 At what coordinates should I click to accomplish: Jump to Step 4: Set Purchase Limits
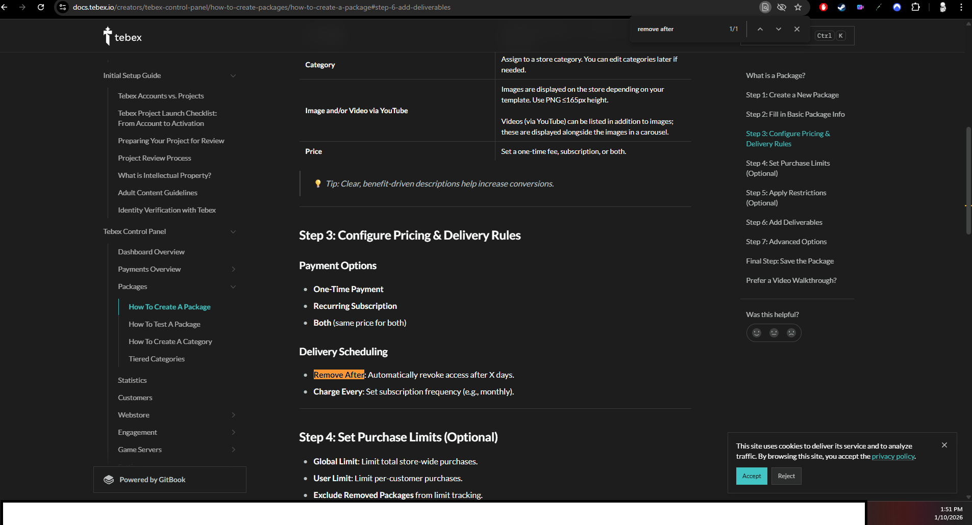(788, 168)
